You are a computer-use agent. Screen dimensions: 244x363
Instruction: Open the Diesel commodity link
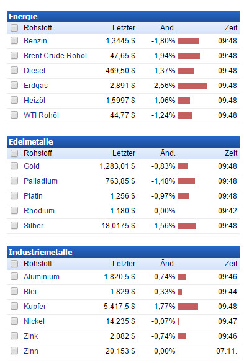(34, 71)
